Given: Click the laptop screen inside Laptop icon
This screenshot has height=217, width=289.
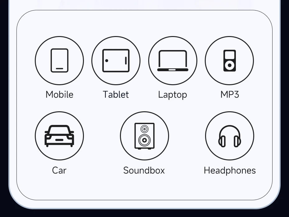Looking at the screenshot, I should [173, 59].
